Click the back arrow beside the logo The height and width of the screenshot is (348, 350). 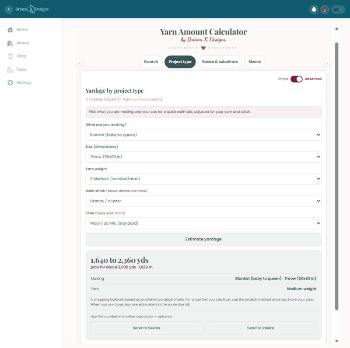[x=9, y=9]
